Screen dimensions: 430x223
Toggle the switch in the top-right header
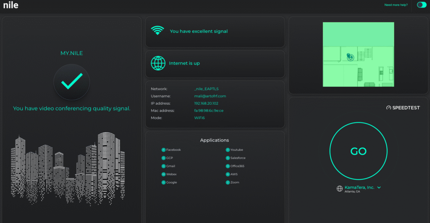click(422, 5)
